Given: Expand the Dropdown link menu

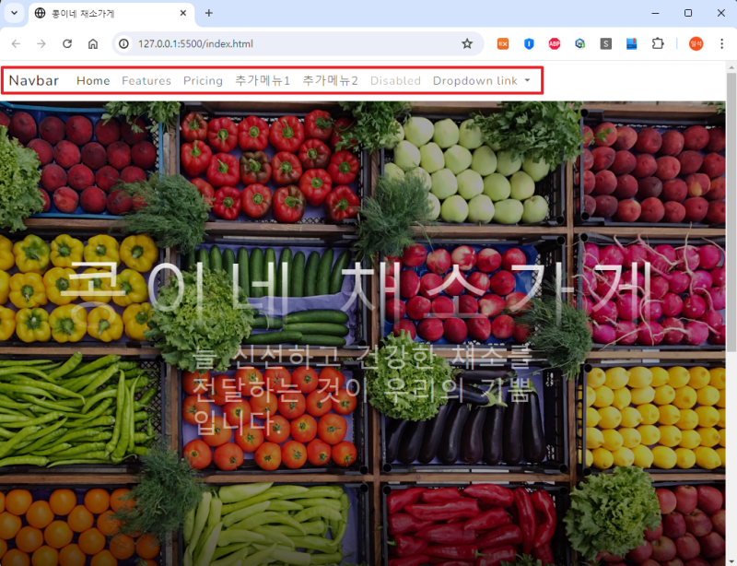Looking at the screenshot, I should pos(481,81).
